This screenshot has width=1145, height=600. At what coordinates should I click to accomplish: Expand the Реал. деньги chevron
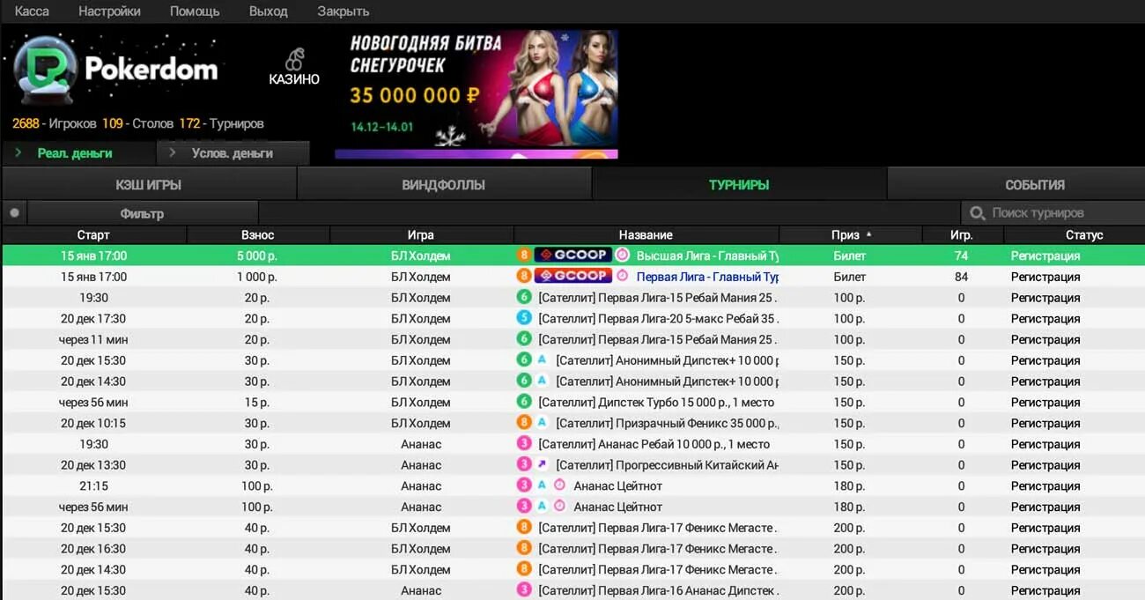click(18, 153)
